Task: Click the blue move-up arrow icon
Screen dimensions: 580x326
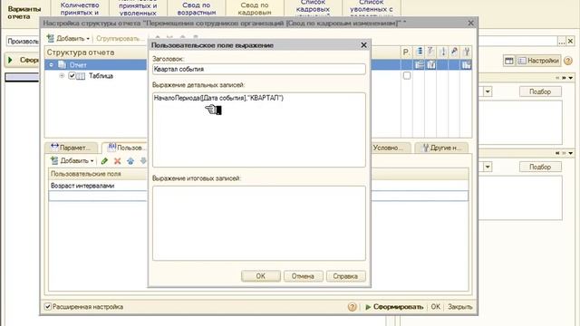Action: point(130,161)
